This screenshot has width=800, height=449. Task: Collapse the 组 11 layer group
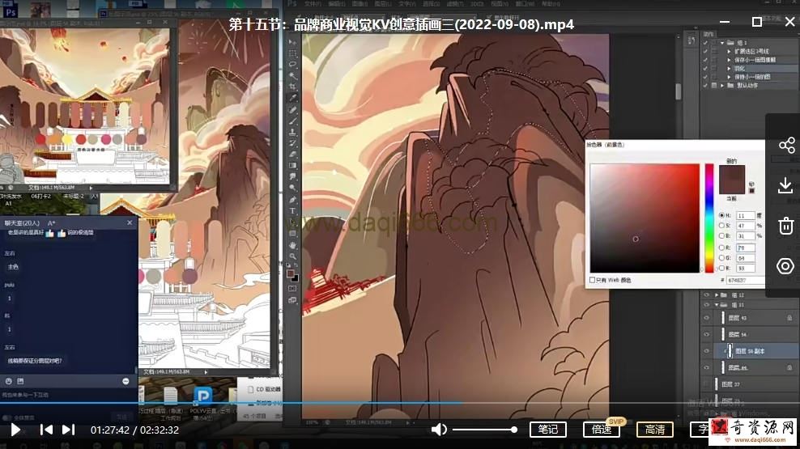tap(717, 305)
